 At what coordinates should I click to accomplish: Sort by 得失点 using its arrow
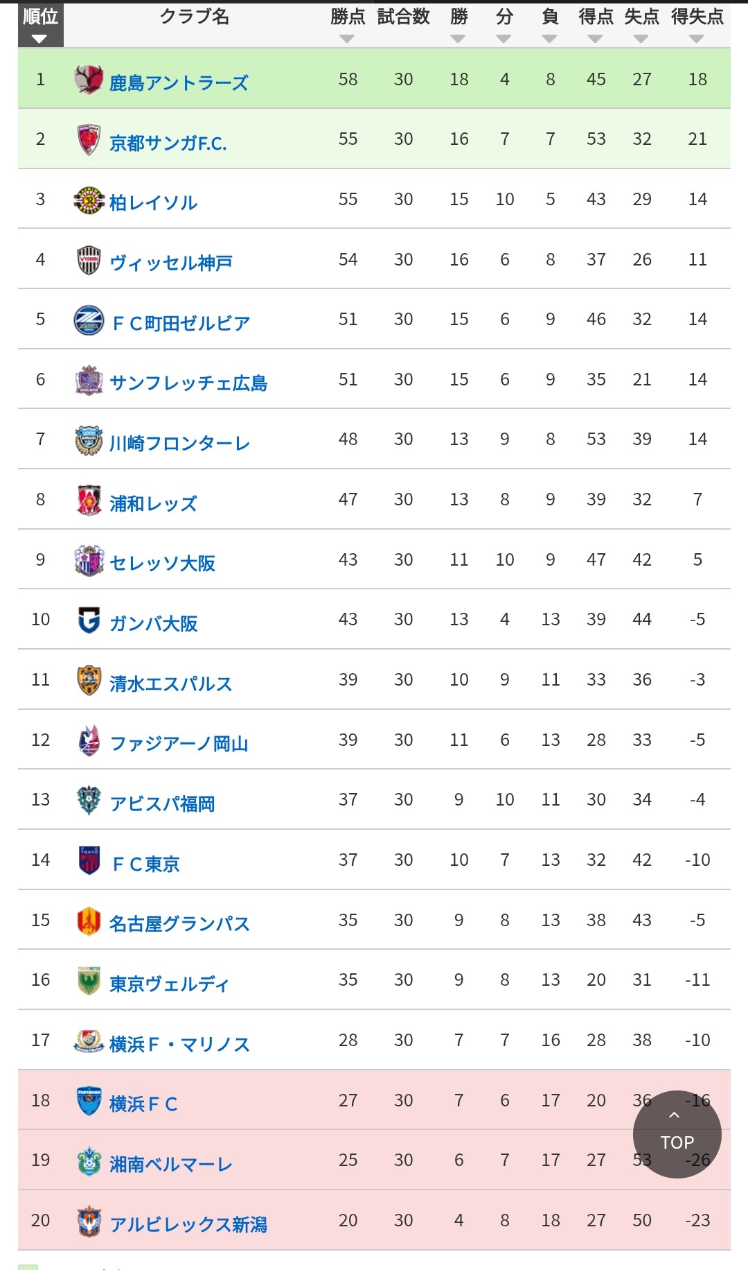[697, 39]
